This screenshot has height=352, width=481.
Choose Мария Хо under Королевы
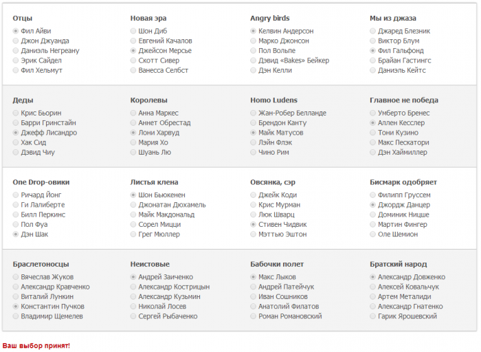133,142
